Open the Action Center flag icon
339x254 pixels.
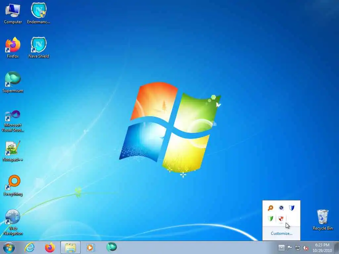[x=289, y=247]
